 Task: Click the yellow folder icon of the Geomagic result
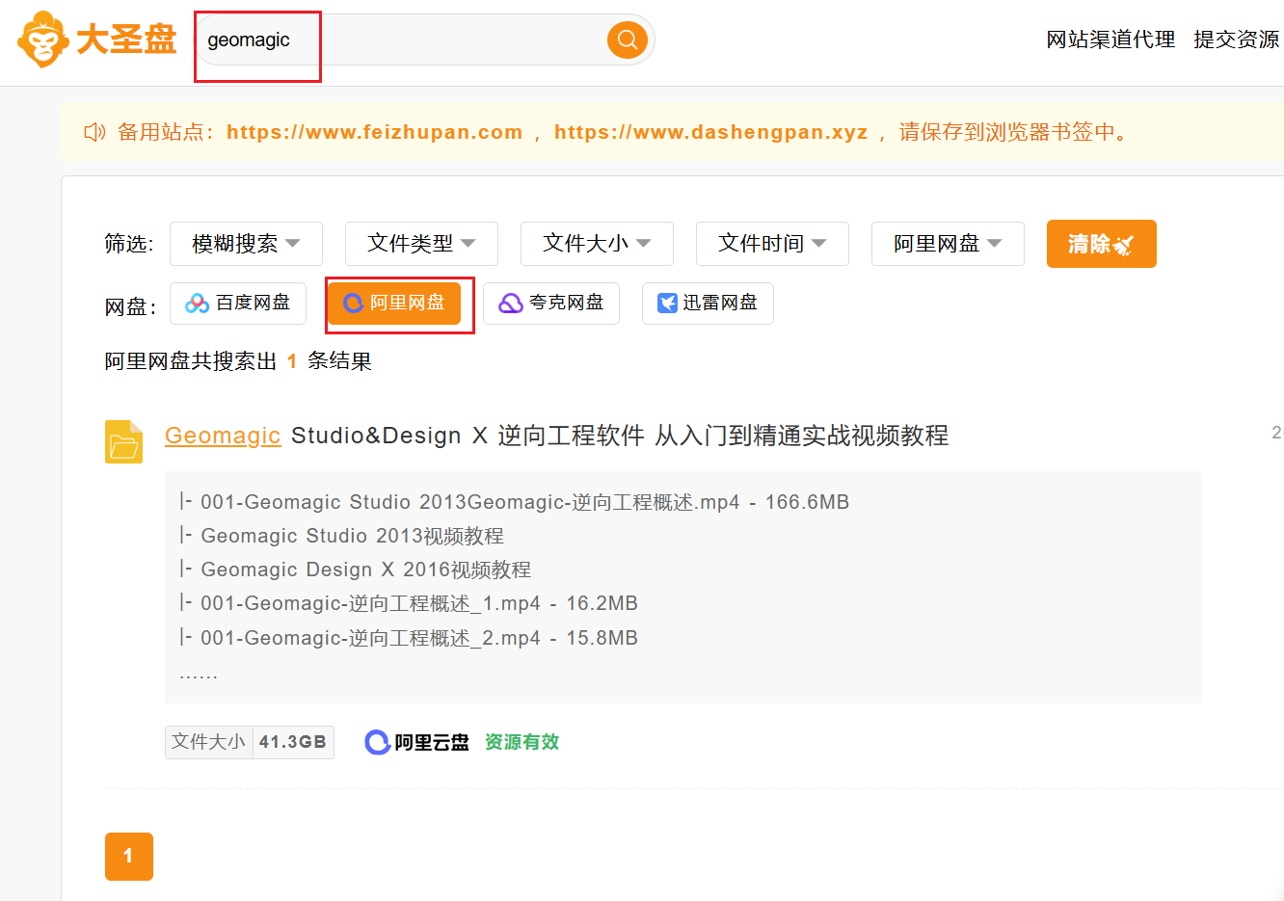click(123, 441)
